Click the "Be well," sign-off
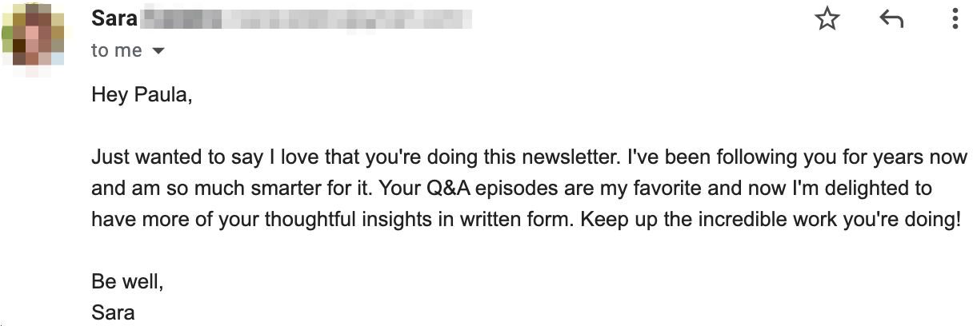This screenshot has width=973, height=326. pos(128,281)
